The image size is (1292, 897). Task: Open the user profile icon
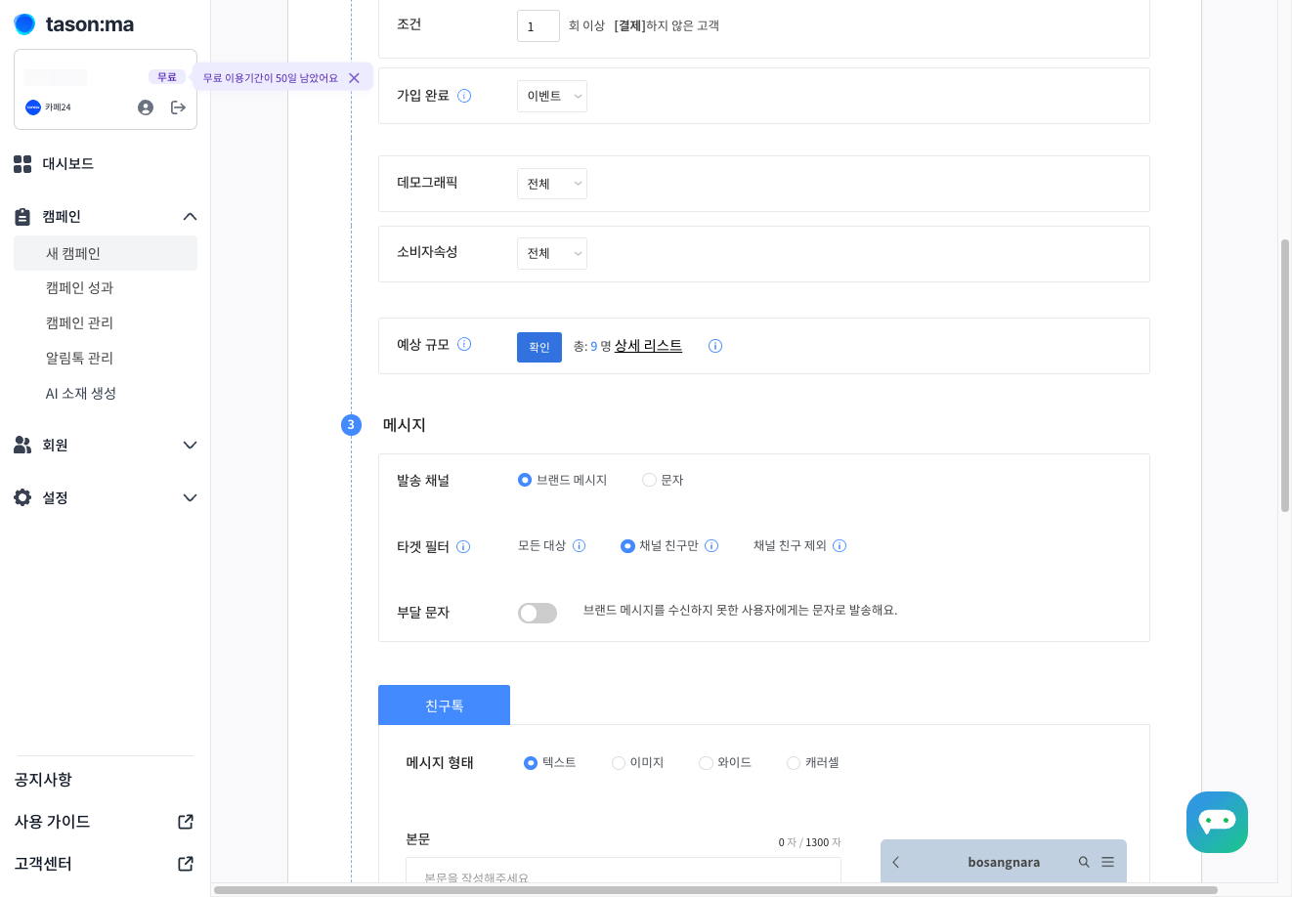point(146,107)
